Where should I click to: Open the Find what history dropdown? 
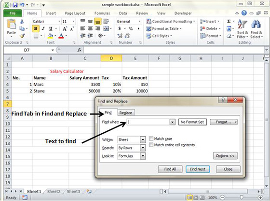point(172,122)
